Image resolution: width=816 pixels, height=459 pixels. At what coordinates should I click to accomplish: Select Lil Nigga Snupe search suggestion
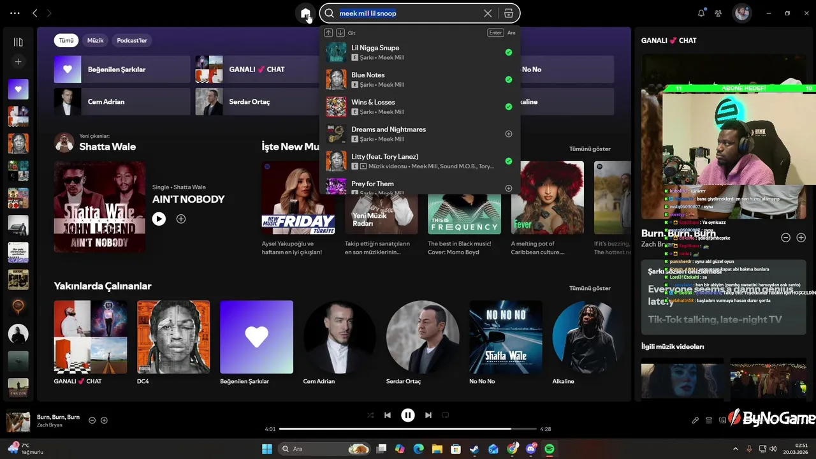pos(420,52)
